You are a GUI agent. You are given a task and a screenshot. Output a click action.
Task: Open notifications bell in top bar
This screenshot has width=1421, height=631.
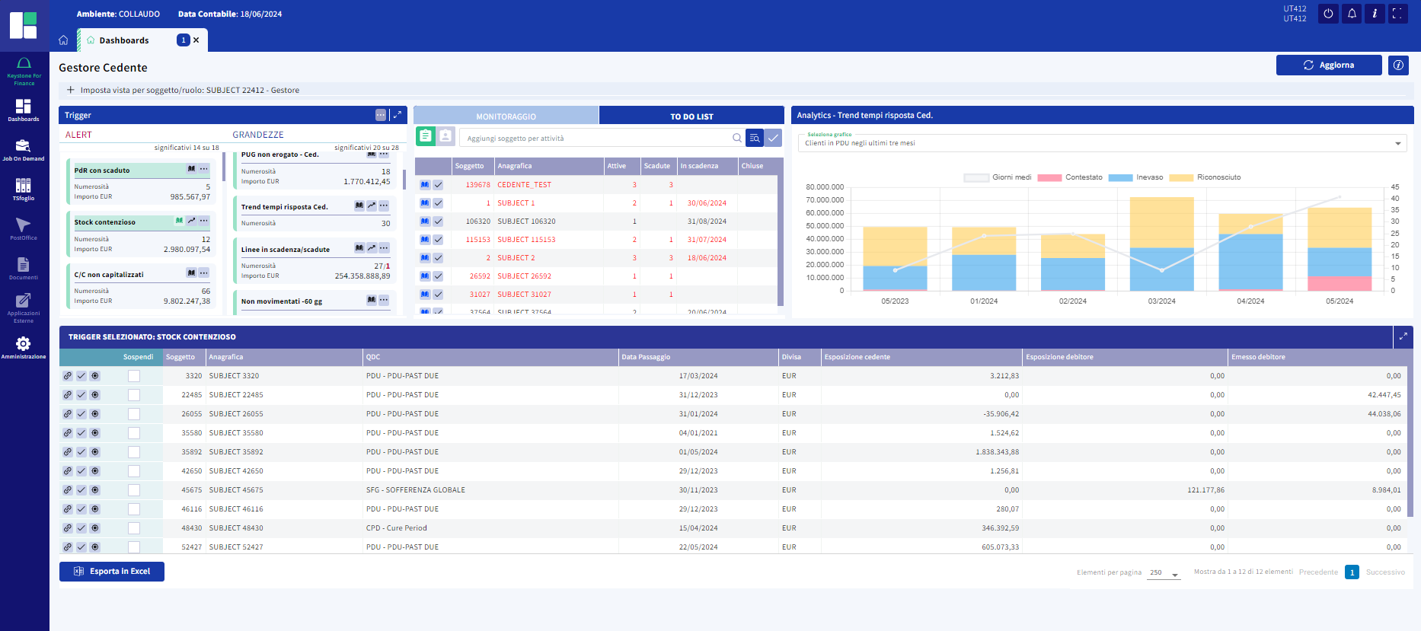pos(1352,14)
